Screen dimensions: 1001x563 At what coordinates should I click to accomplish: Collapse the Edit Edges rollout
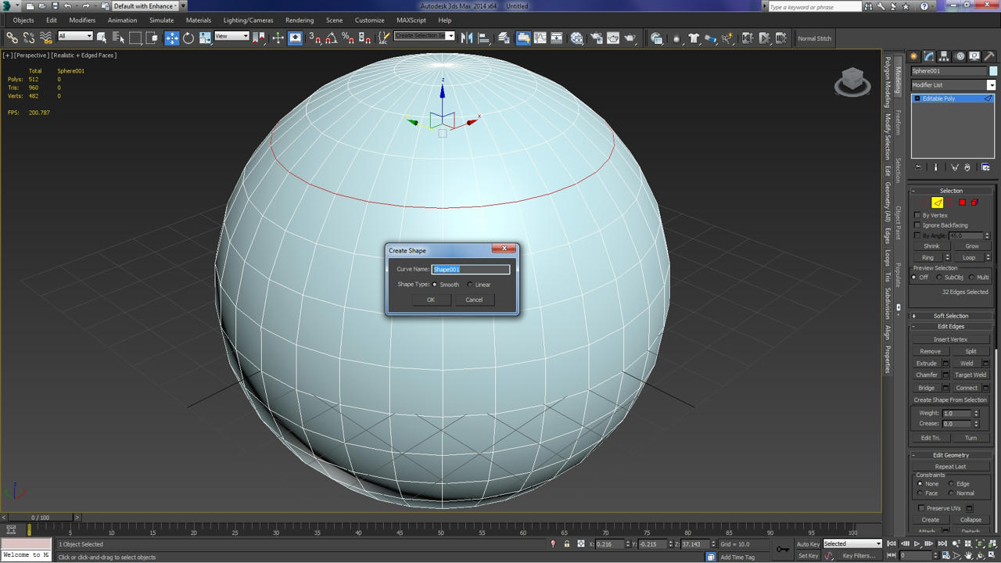click(951, 326)
